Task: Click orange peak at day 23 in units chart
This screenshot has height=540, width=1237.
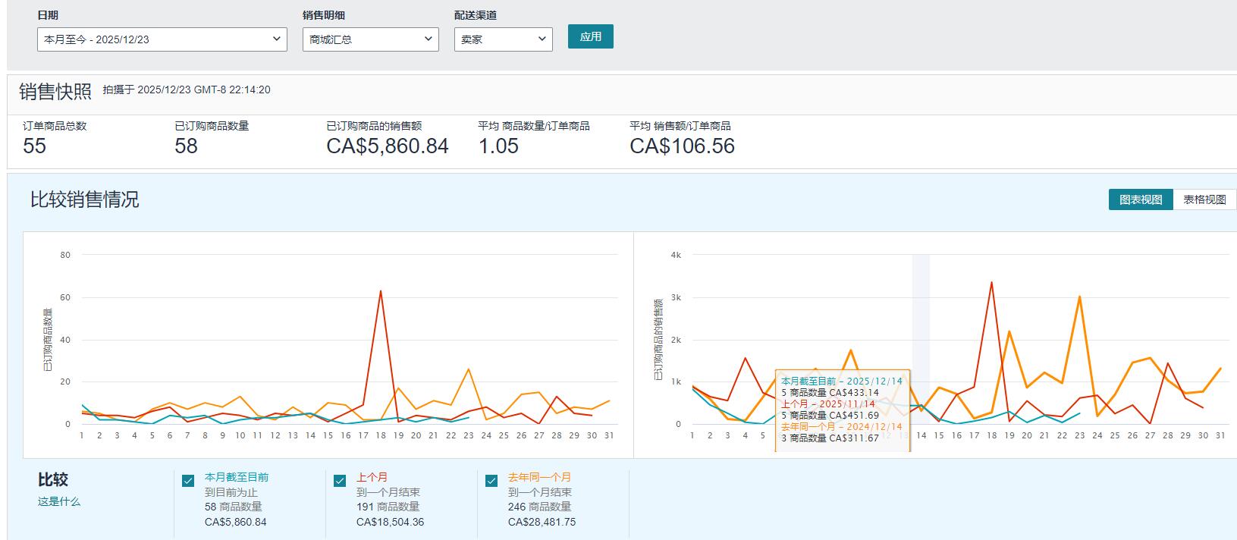Action: click(469, 369)
